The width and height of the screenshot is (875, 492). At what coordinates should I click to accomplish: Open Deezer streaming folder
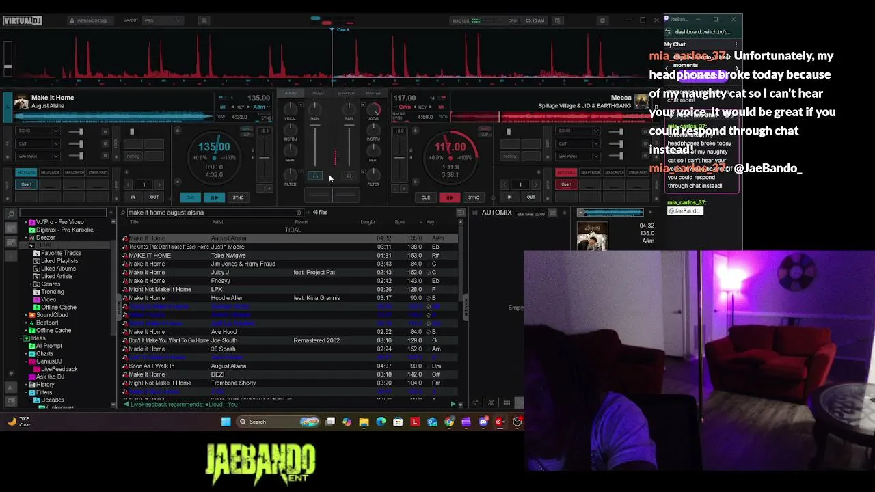45,238
